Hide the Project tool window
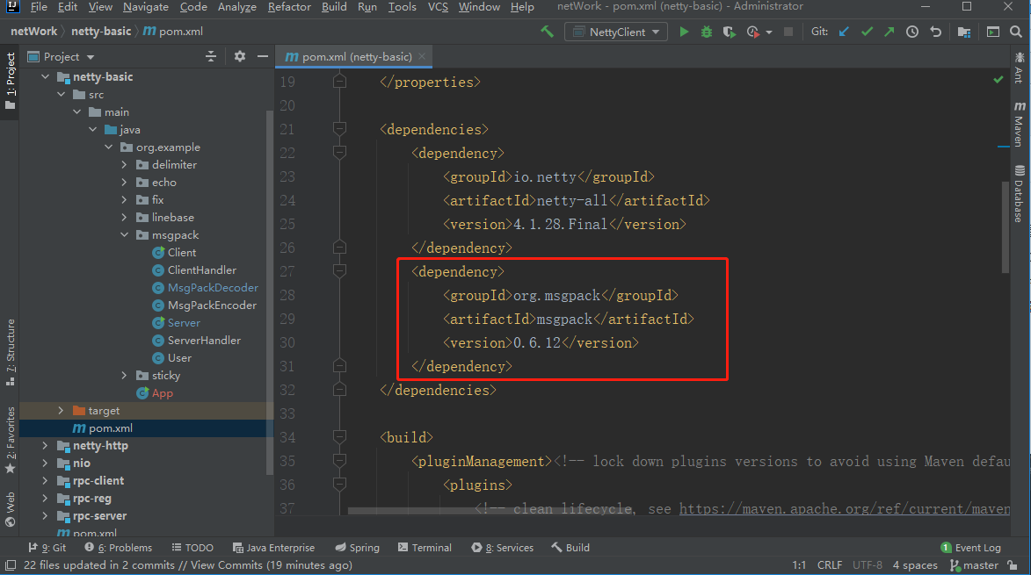This screenshot has width=1031, height=575. click(x=263, y=56)
